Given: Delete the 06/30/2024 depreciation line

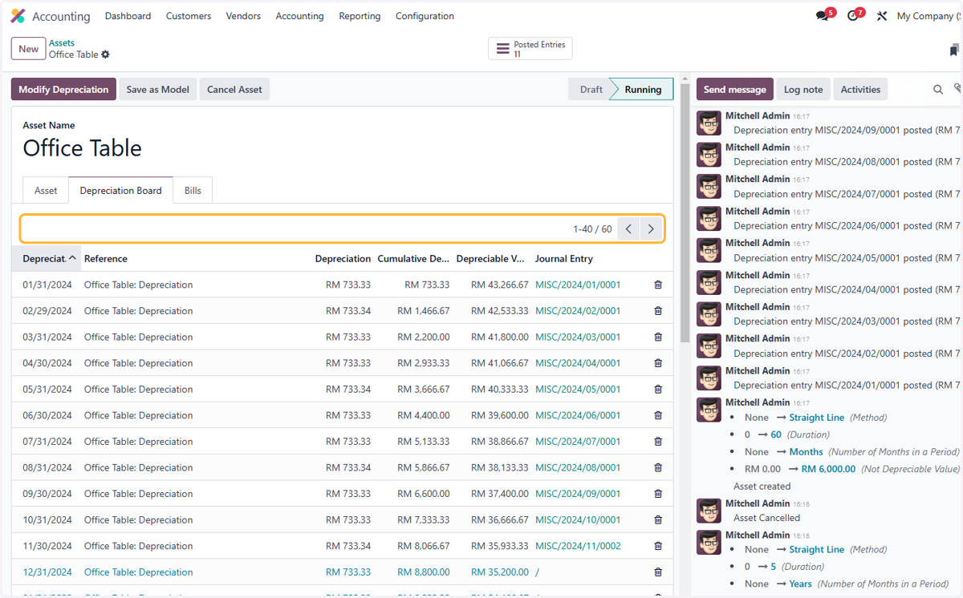Looking at the screenshot, I should (658, 415).
